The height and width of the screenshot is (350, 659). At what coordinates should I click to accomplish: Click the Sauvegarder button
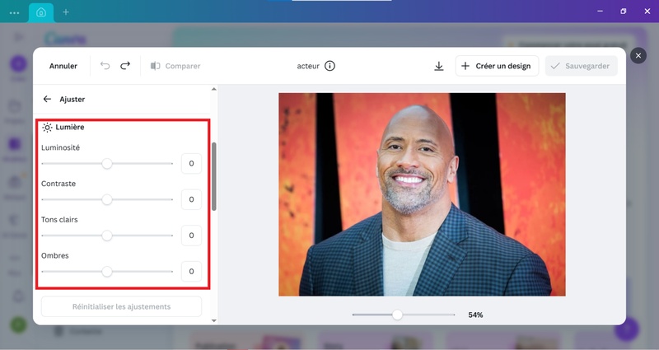coord(581,66)
